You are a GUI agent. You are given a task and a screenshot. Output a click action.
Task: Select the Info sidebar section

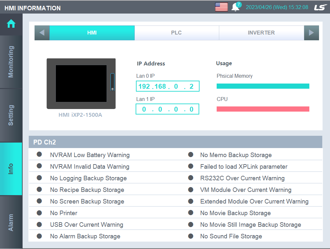(11, 168)
